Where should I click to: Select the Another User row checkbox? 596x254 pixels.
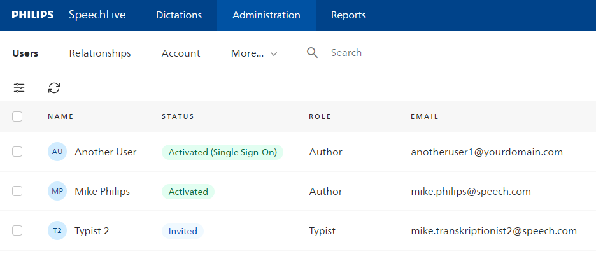tap(17, 152)
